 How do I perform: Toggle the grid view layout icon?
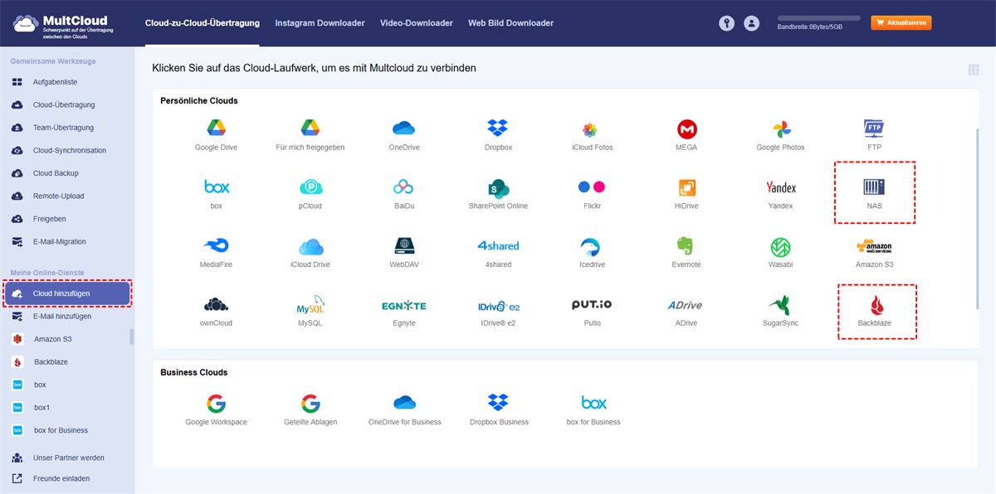point(973,70)
